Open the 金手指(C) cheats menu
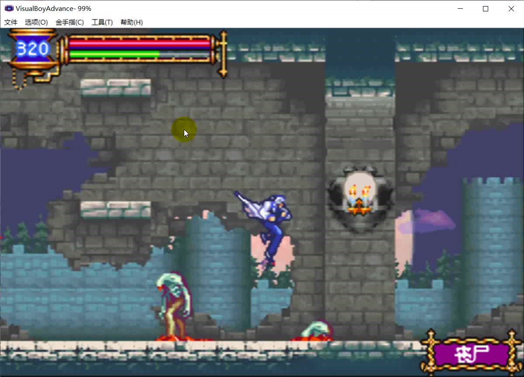Screen dimensions: 524x377 coord(70,22)
